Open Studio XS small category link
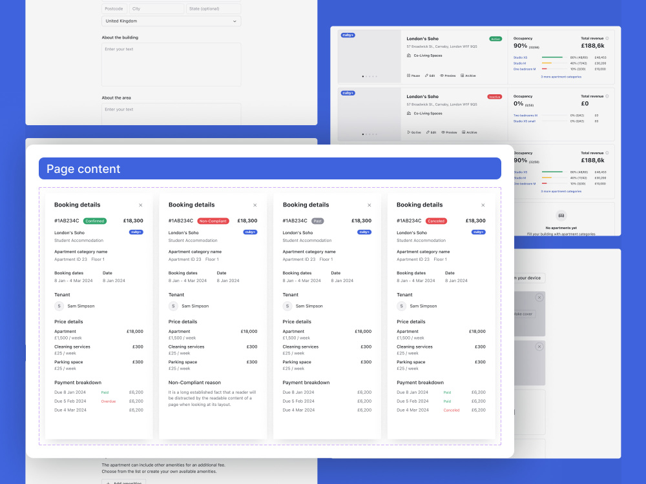 [x=525, y=121]
